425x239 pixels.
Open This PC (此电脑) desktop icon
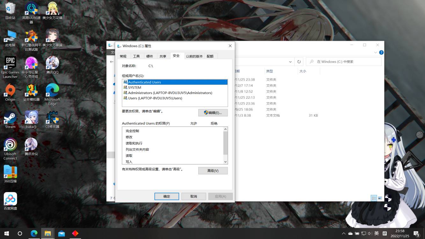pos(10,38)
